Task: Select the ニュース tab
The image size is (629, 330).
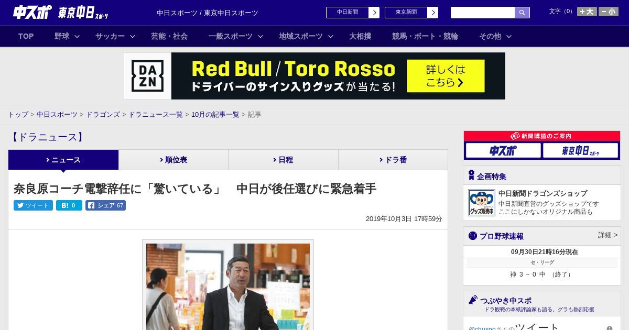Action: 63,160
